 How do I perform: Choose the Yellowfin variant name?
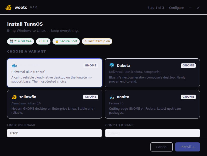[x=28, y=97]
